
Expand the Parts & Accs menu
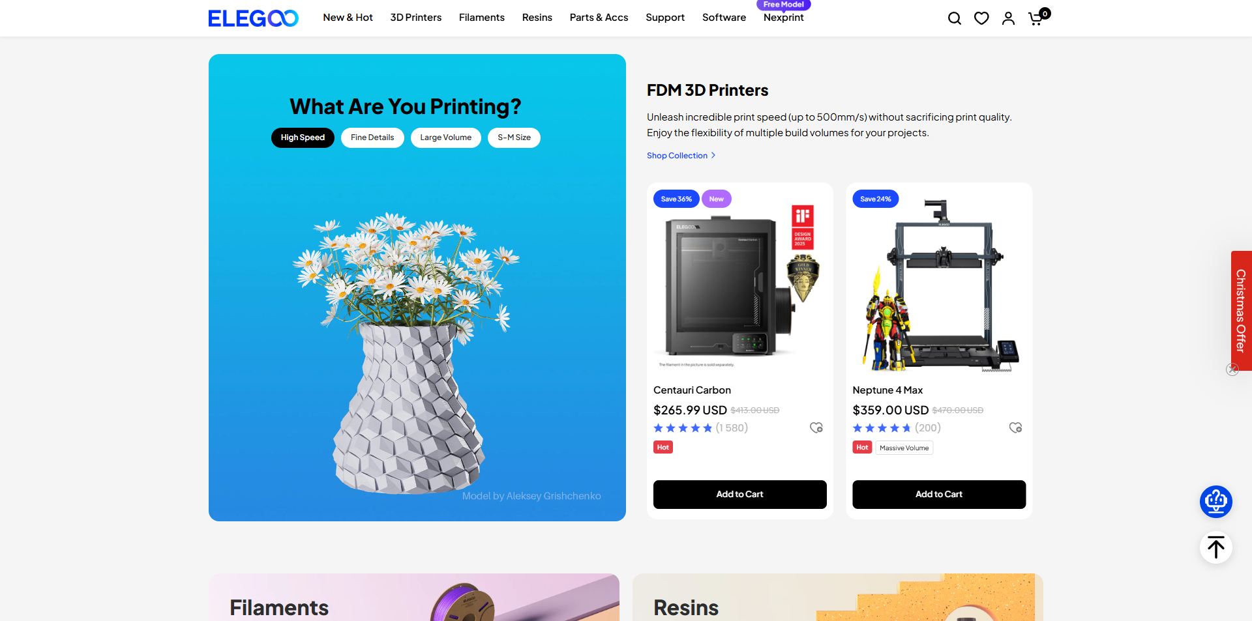tap(599, 18)
